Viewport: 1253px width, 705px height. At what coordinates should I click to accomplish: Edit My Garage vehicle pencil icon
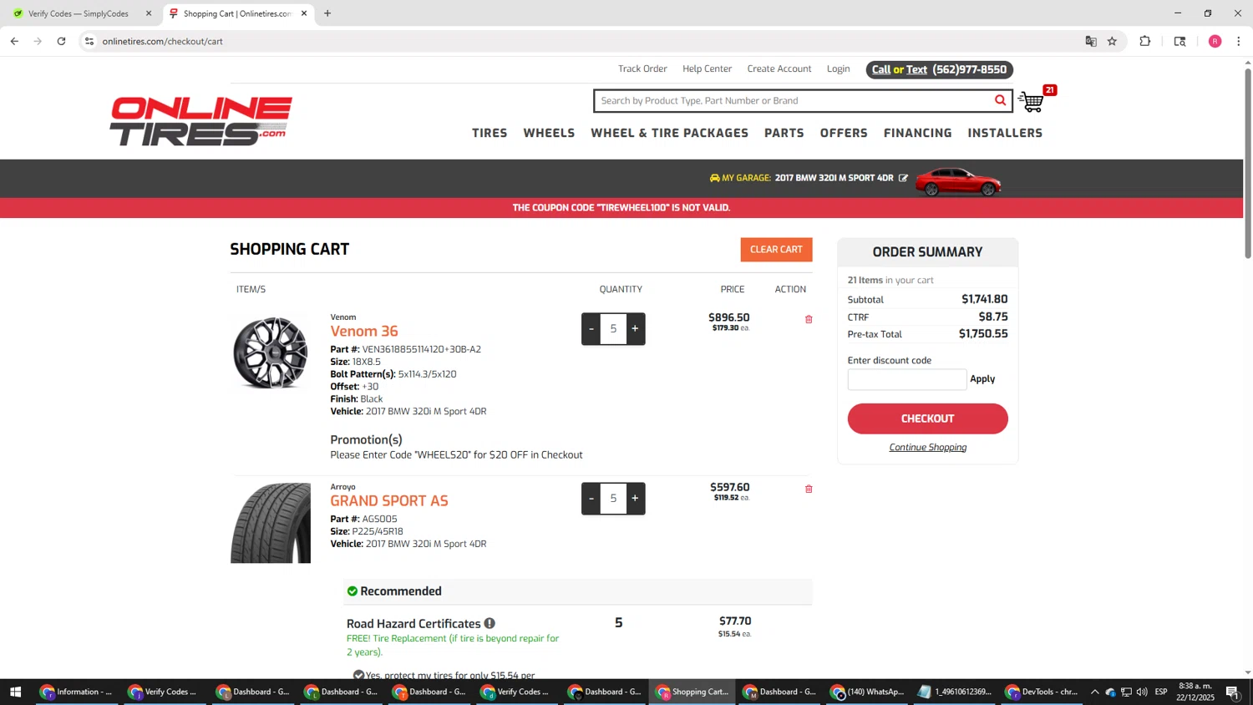point(903,178)
